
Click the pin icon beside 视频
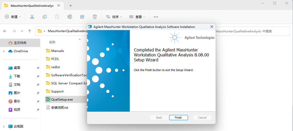tap(38, 110)
